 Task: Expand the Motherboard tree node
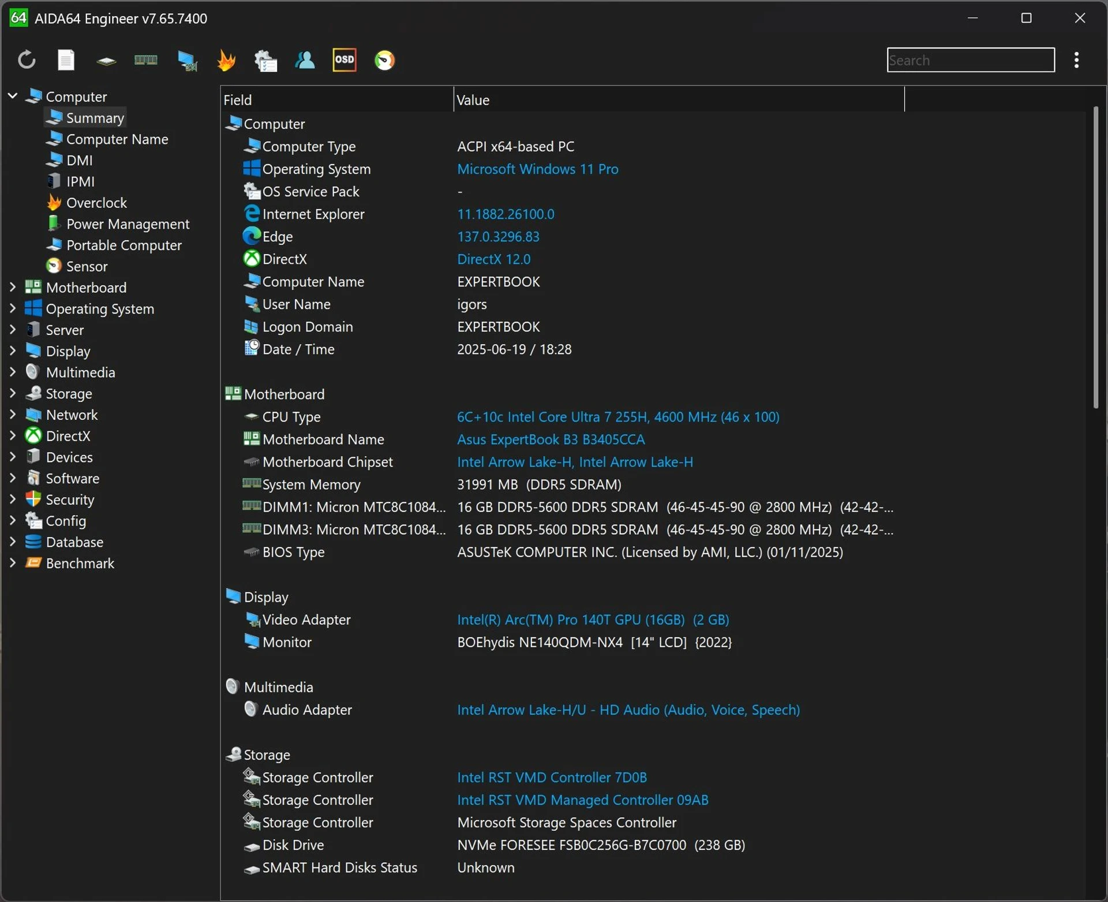point(13,287)
